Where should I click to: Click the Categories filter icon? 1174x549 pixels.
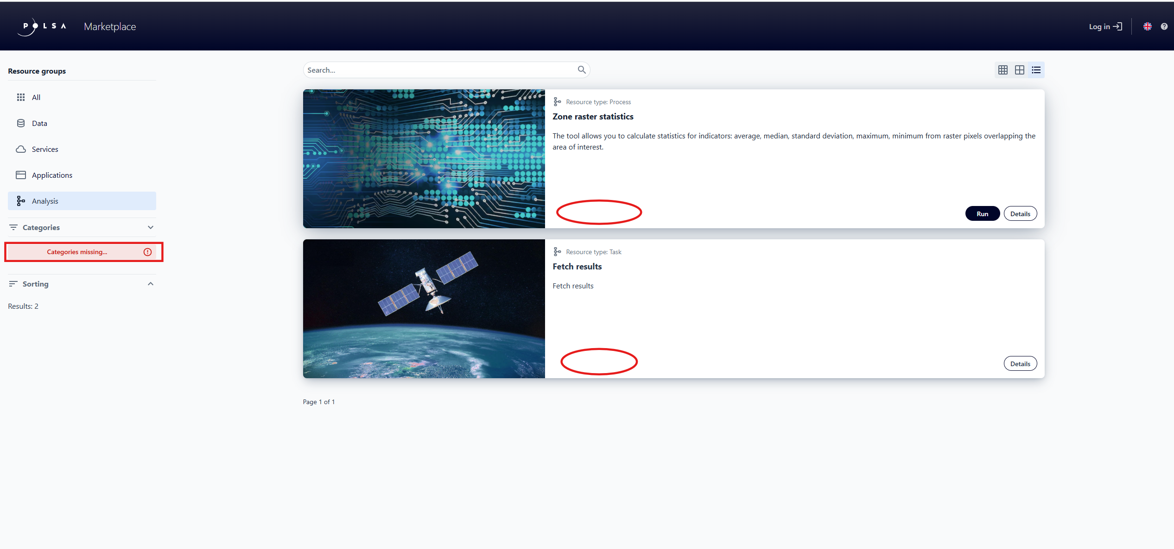click(13, 227)
